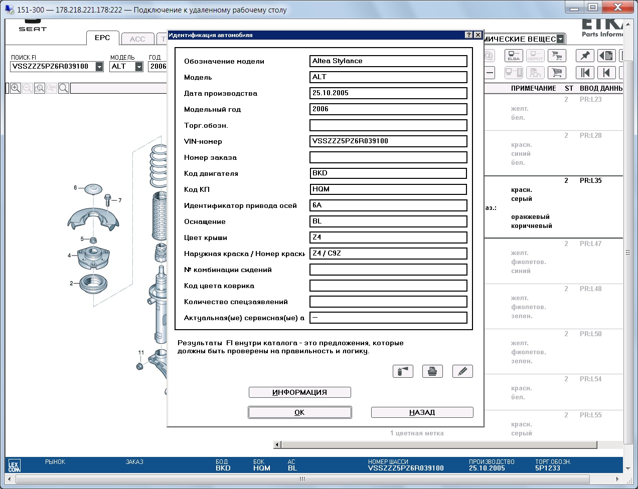638x489 pixels.
Task: Click the Цвет крыши field
Action: coord(388,237)
